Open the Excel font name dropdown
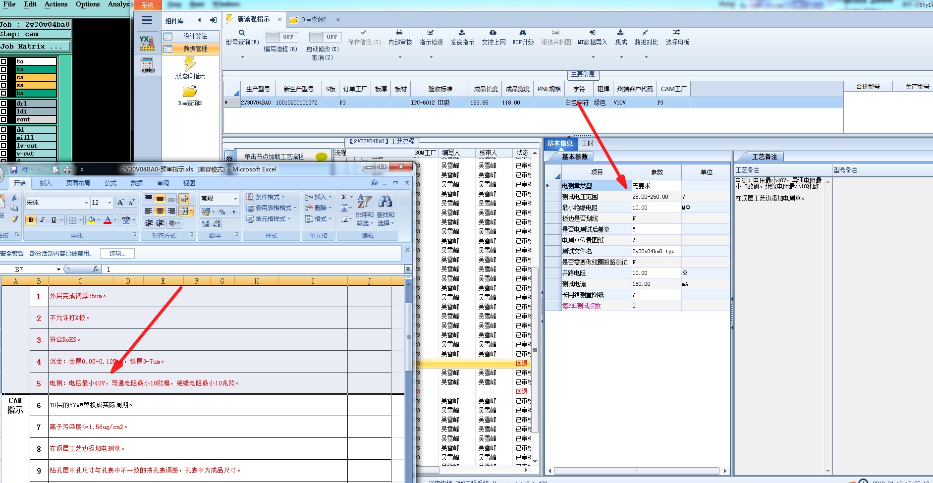 [86, 203]
